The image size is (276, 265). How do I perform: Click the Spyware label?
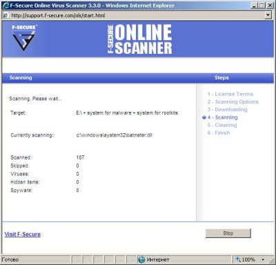(21, 190)
